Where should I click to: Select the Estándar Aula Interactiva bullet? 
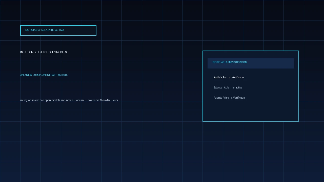227,87
